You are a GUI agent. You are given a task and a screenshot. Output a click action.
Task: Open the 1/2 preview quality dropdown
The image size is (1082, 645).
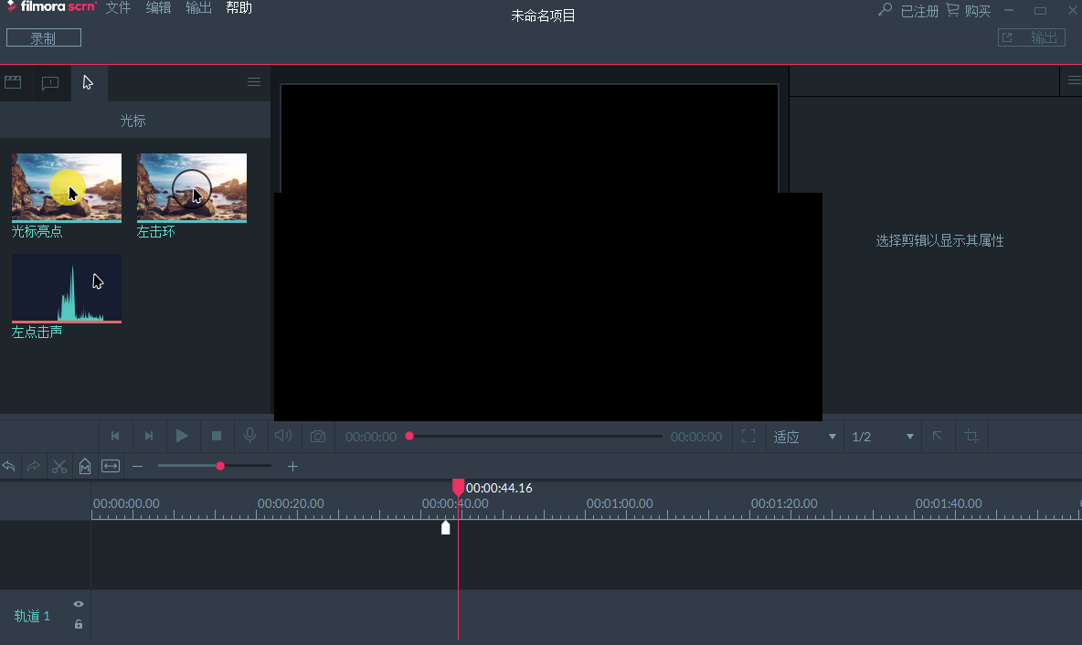point(882,437)
